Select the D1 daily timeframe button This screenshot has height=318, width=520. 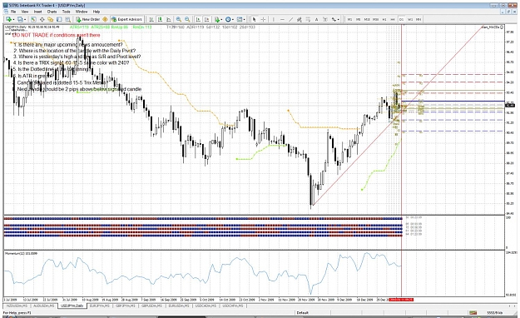(x=401, y=19)
